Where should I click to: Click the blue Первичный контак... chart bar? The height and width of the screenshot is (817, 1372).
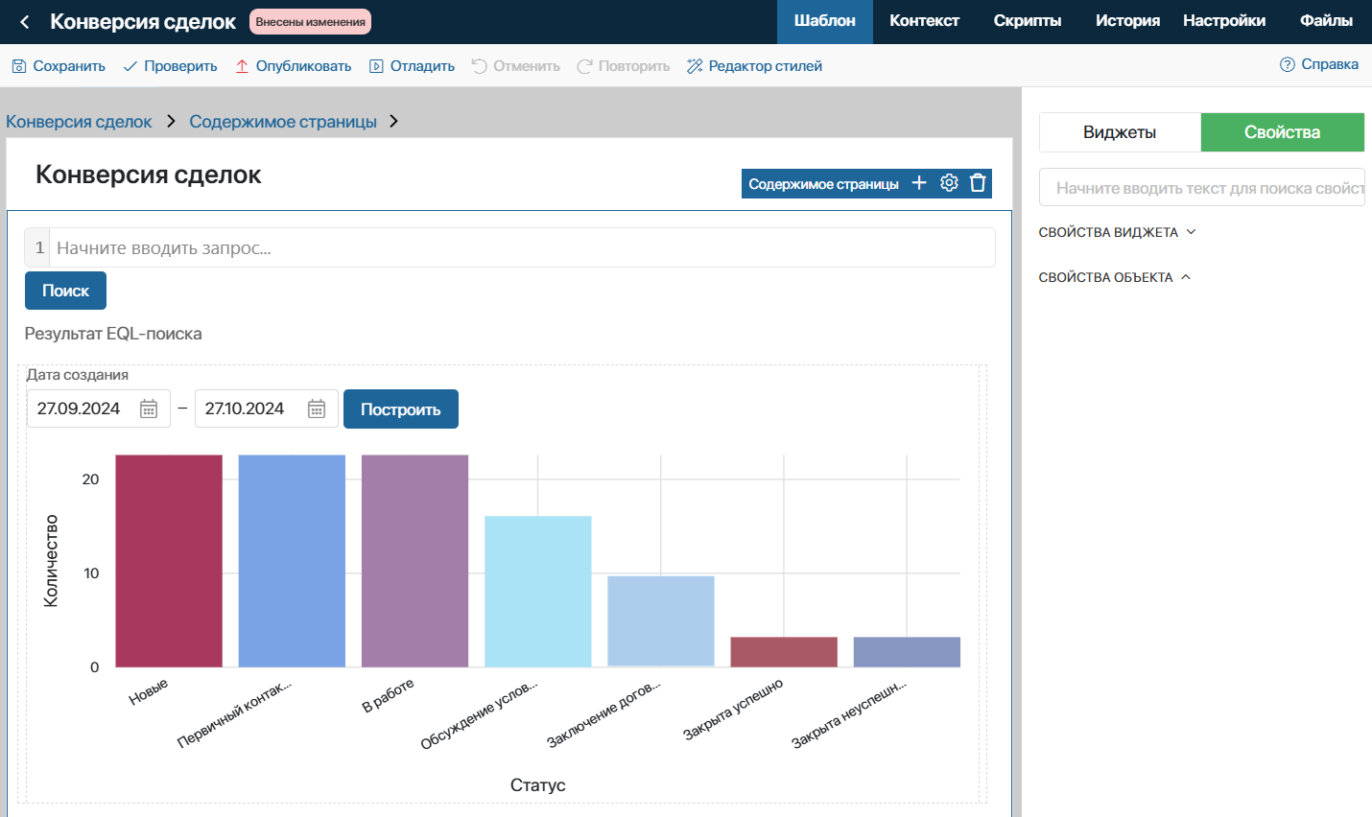pos(292,561)
